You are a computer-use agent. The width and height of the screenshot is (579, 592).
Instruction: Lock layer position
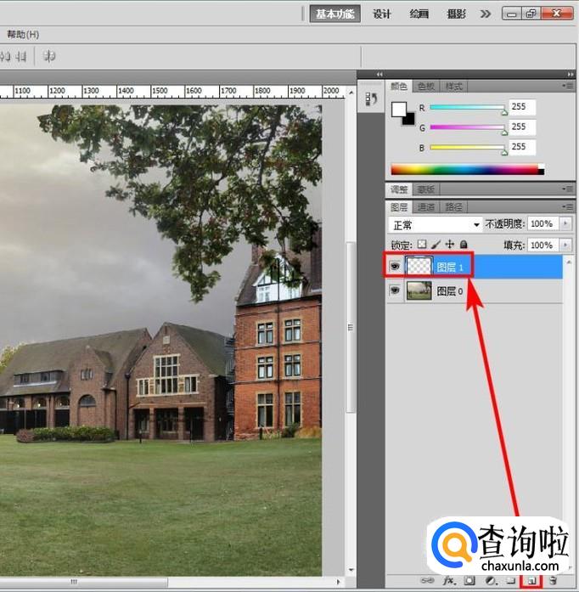(x=450, y=245)
